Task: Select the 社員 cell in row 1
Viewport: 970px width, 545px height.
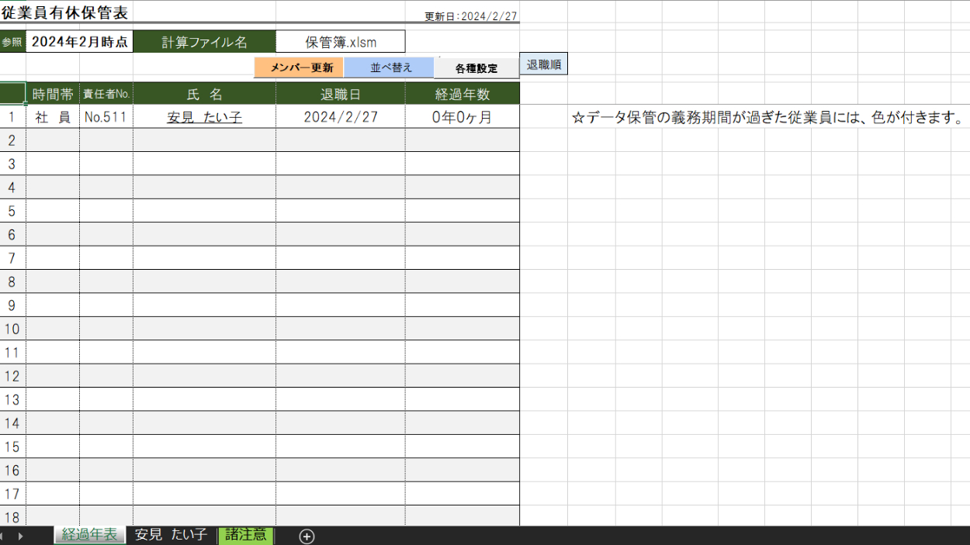Action: [x=53, y=117]
